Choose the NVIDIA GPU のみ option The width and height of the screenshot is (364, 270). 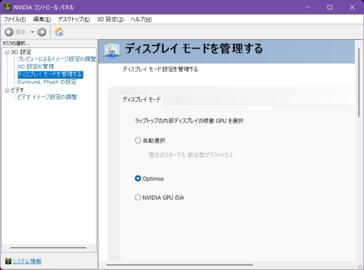point(138,198)
